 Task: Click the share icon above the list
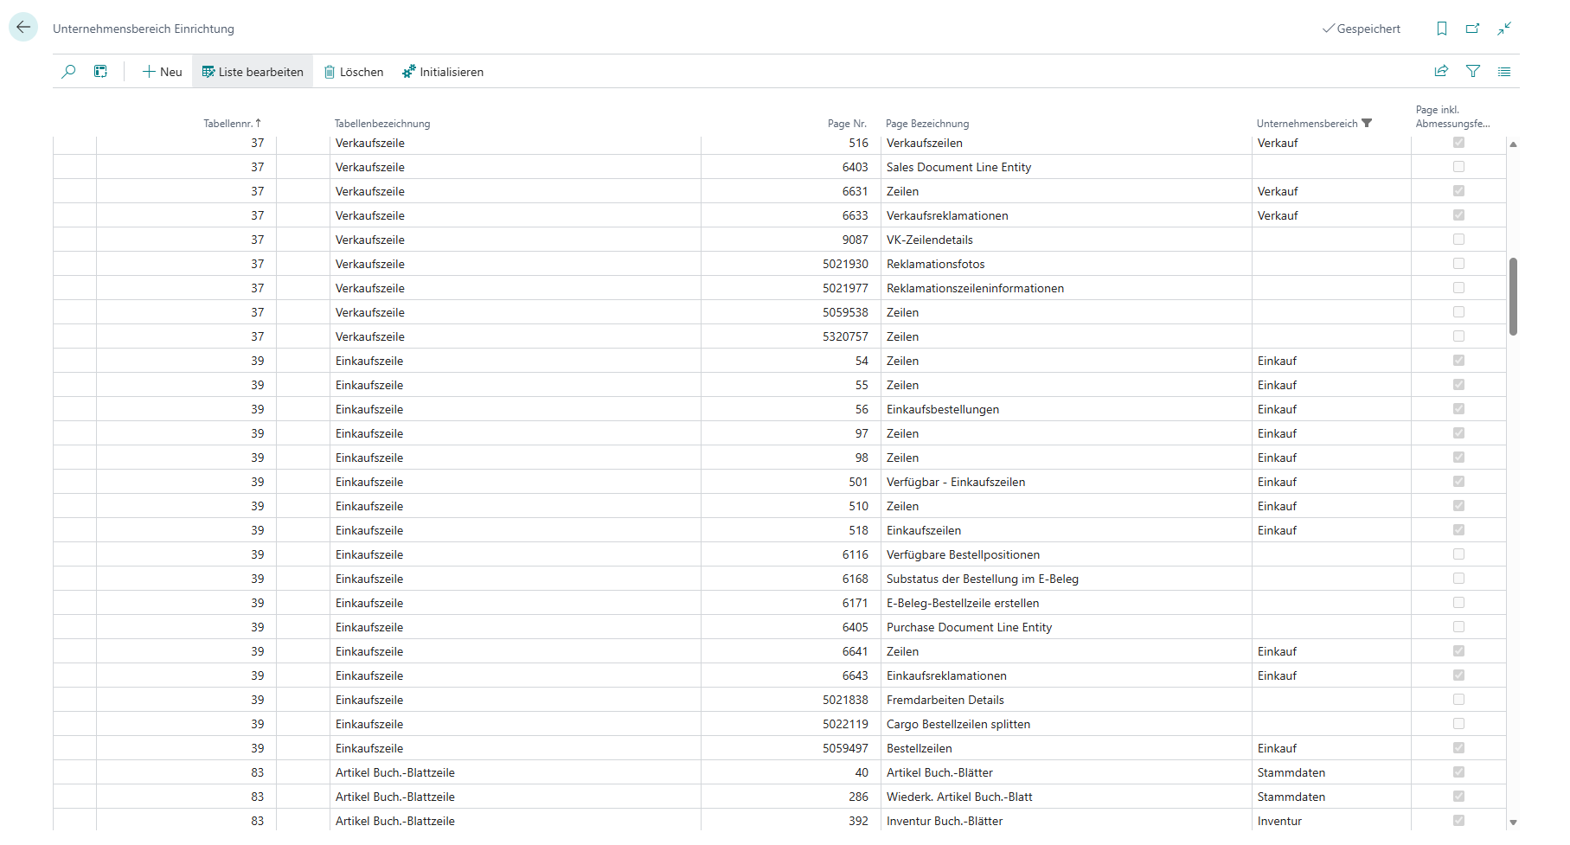(1441, 72)
